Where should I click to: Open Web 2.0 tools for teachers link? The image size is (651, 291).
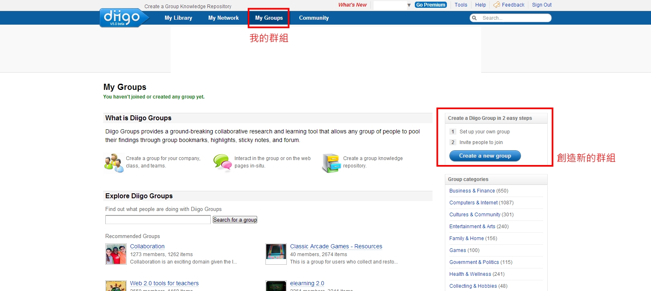[x=164, y=283]
